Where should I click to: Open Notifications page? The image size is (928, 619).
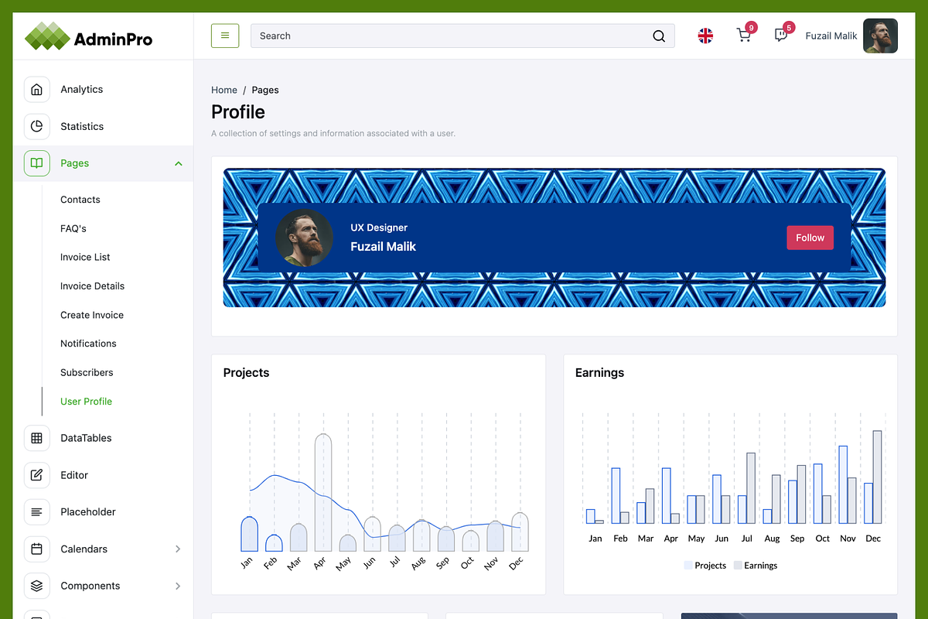[88, 344]
